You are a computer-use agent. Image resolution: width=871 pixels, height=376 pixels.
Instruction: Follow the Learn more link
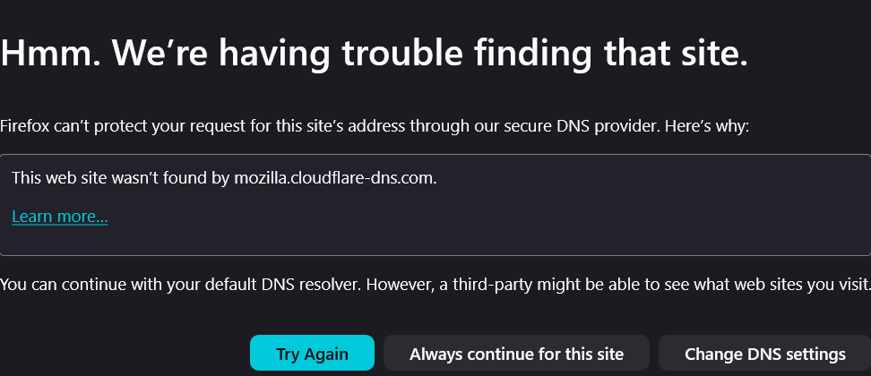pos(59,217)
